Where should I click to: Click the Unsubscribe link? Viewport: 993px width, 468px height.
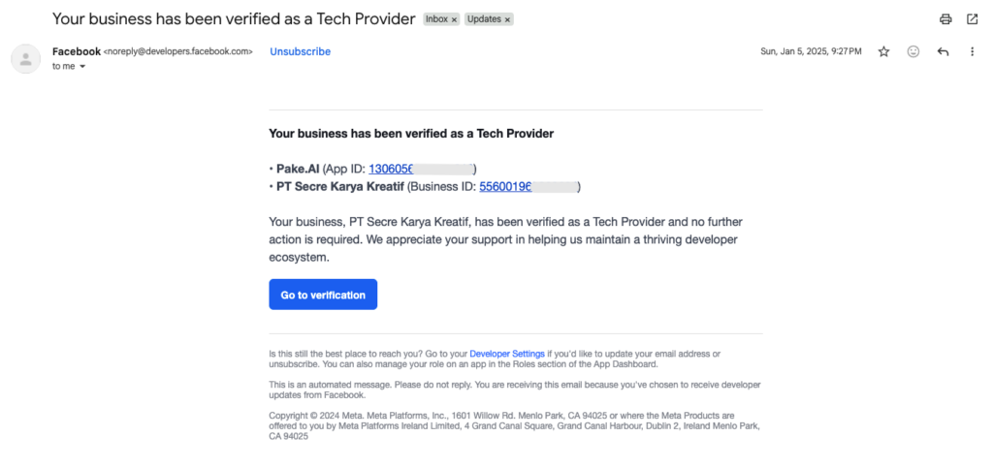pos(301,52)
